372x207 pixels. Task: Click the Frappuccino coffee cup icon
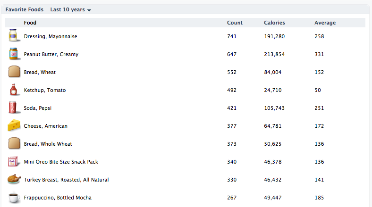(14, 198)
